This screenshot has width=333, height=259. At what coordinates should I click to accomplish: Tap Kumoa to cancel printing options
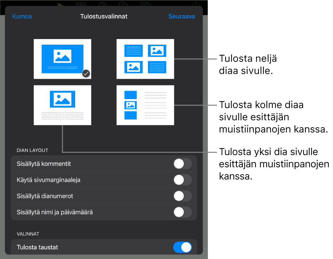click(x=22, y=17)
